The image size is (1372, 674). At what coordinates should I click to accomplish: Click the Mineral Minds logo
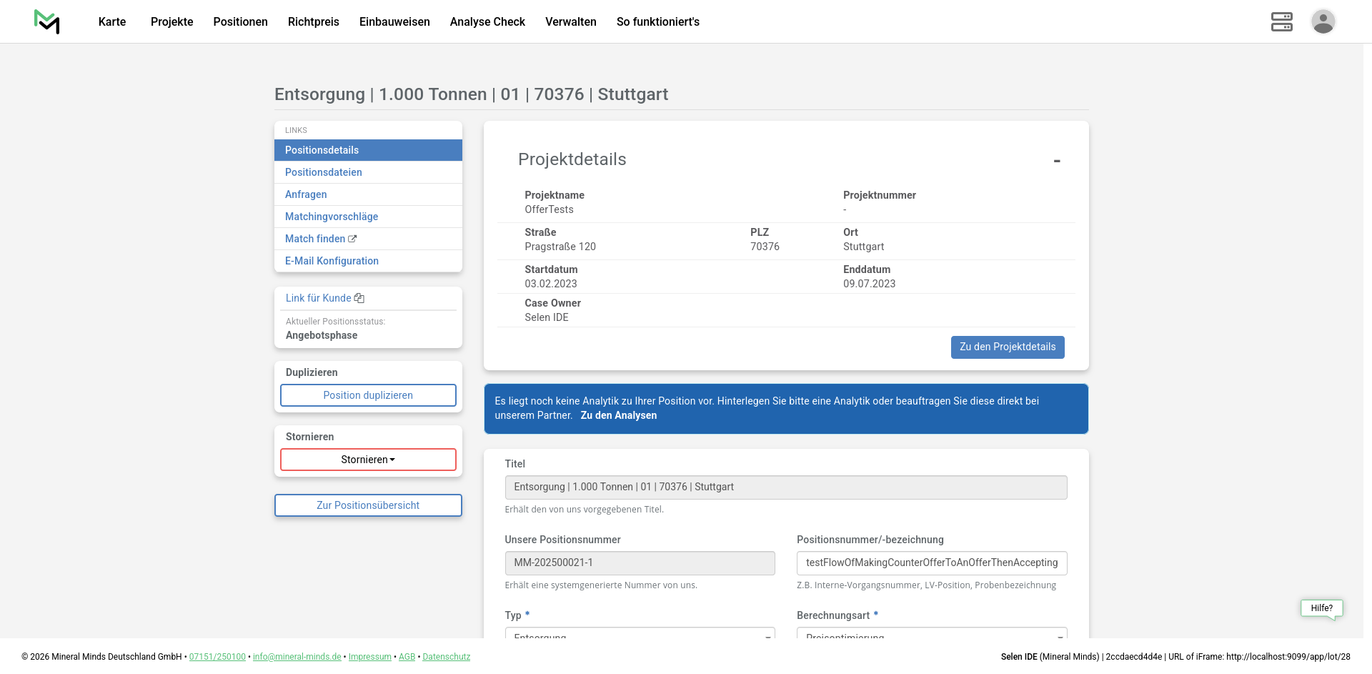tap(47, 21)
